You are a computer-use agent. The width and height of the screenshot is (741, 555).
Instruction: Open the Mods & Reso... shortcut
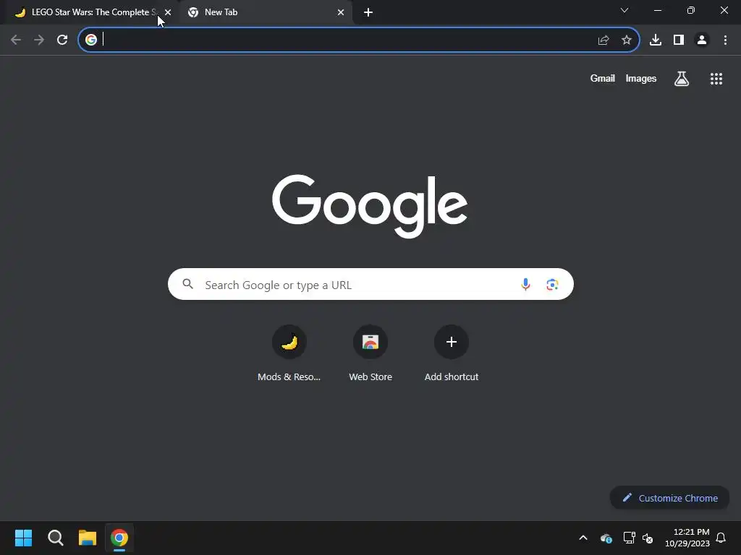(289, 353)
